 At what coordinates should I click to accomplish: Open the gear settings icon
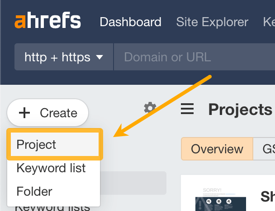click(150, 108)
